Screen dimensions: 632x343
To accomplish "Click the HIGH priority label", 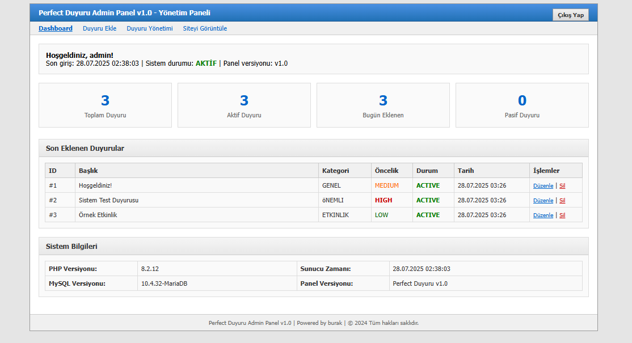I will (x=384, y=200).
